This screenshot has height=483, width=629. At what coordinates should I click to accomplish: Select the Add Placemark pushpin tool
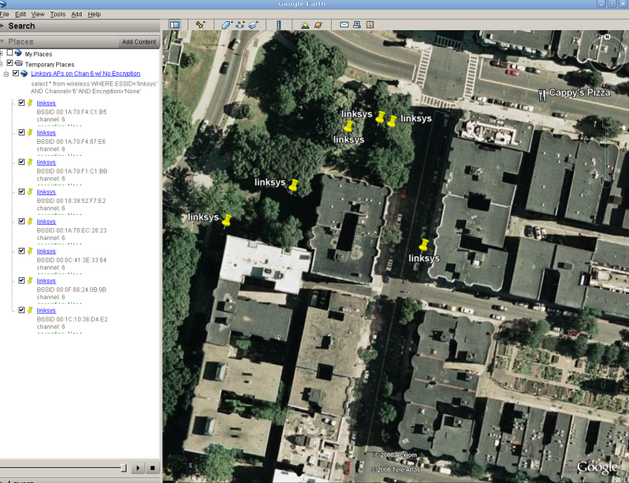[200, 25]
